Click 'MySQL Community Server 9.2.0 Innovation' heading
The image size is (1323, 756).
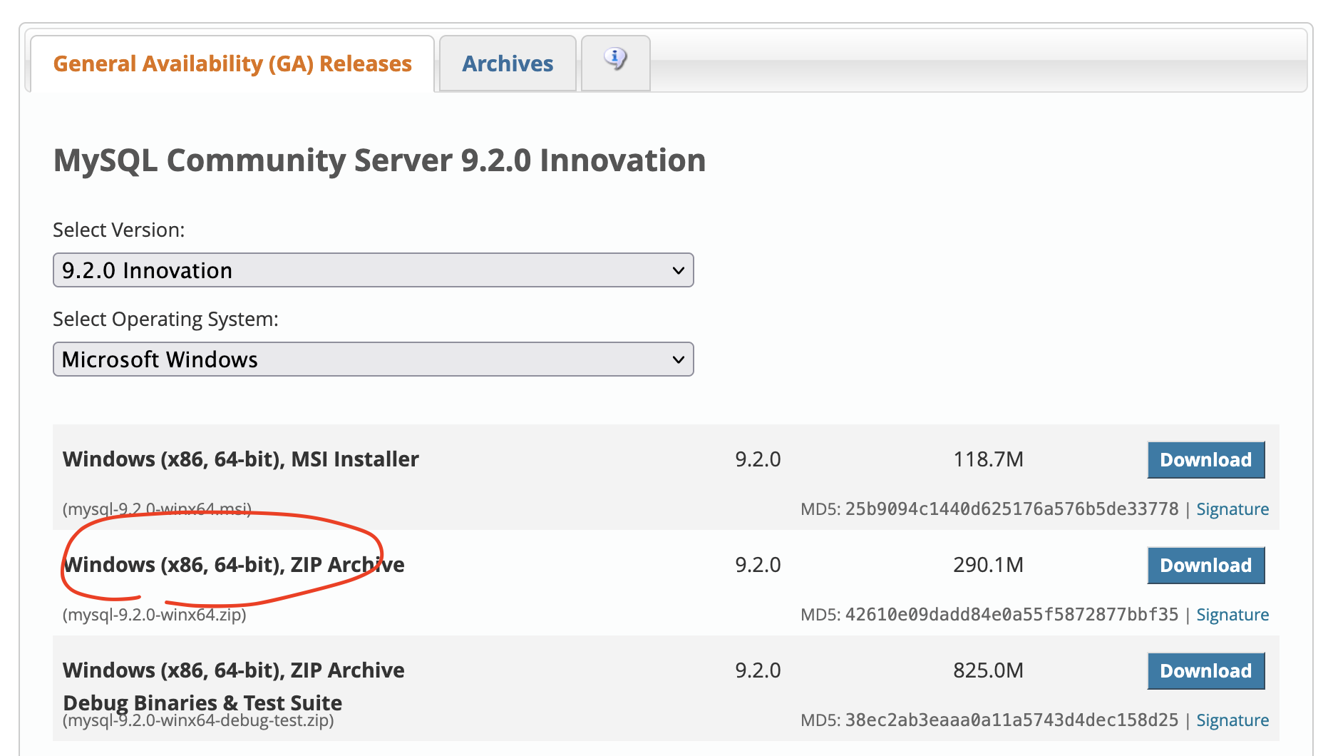tap(379, 160)
